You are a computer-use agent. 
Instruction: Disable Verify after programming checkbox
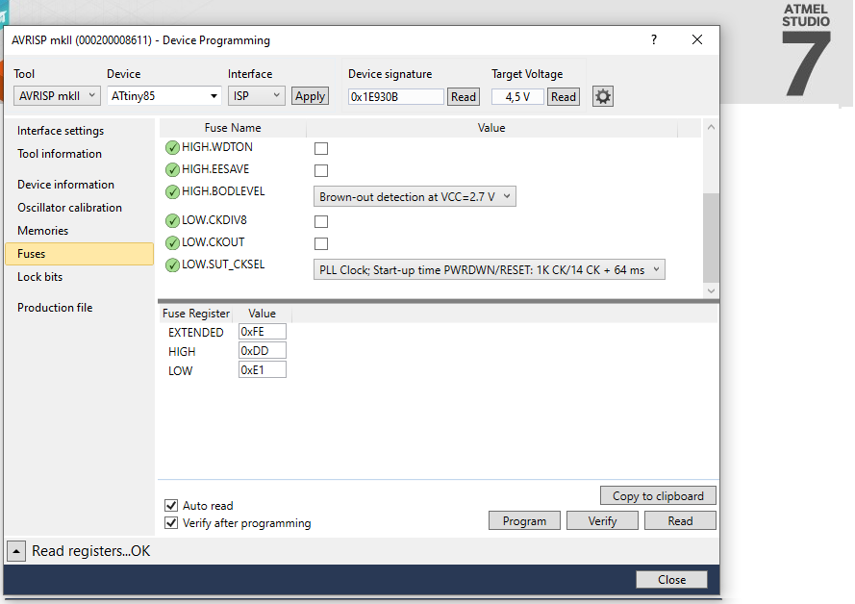point(171,523)
